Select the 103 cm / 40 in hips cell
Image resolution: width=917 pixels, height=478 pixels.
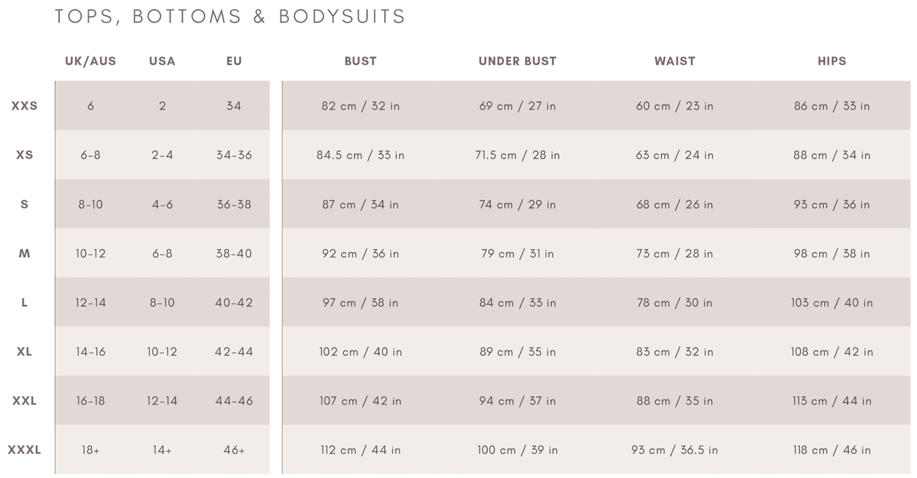[832, 303]
